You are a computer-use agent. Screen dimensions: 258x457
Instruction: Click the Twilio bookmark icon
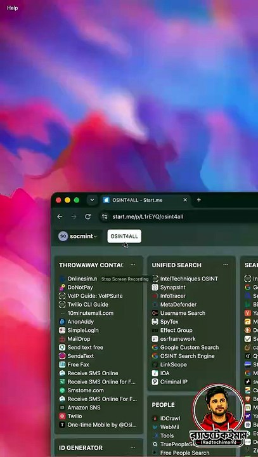tap(62, 416)
